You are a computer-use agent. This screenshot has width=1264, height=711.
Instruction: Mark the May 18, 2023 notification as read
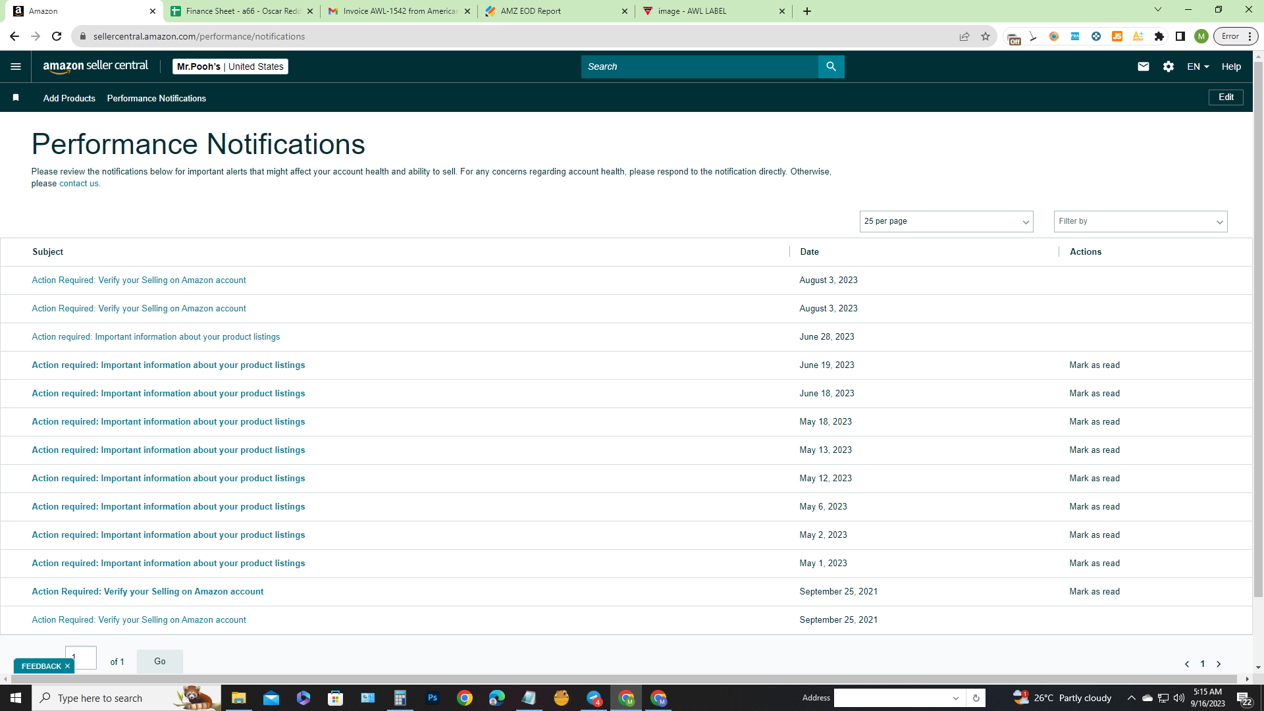pos(1094,422)
